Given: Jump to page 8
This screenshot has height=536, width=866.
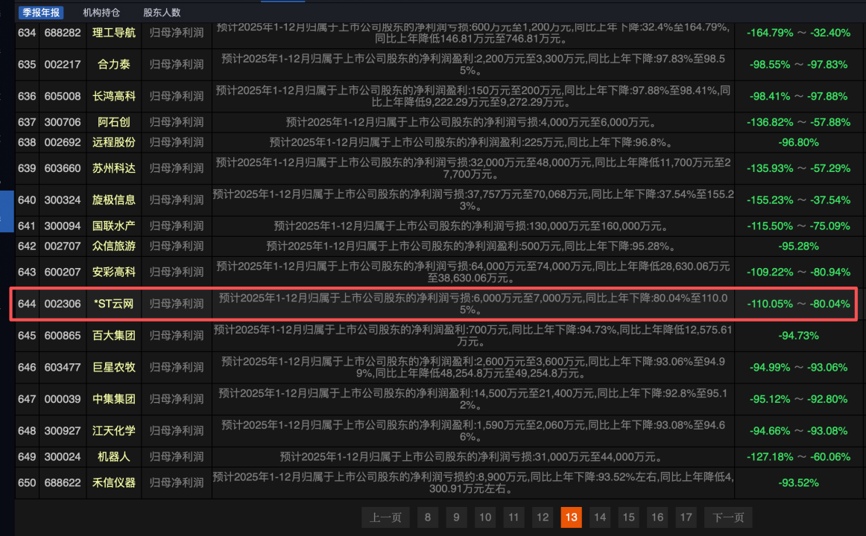Looking at the screenshot, I should click(x=428, y=517).
